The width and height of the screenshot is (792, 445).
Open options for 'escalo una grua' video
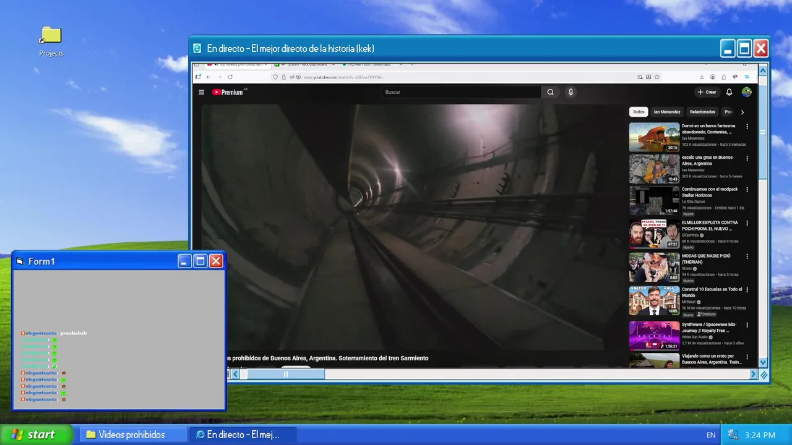[747, 158]
